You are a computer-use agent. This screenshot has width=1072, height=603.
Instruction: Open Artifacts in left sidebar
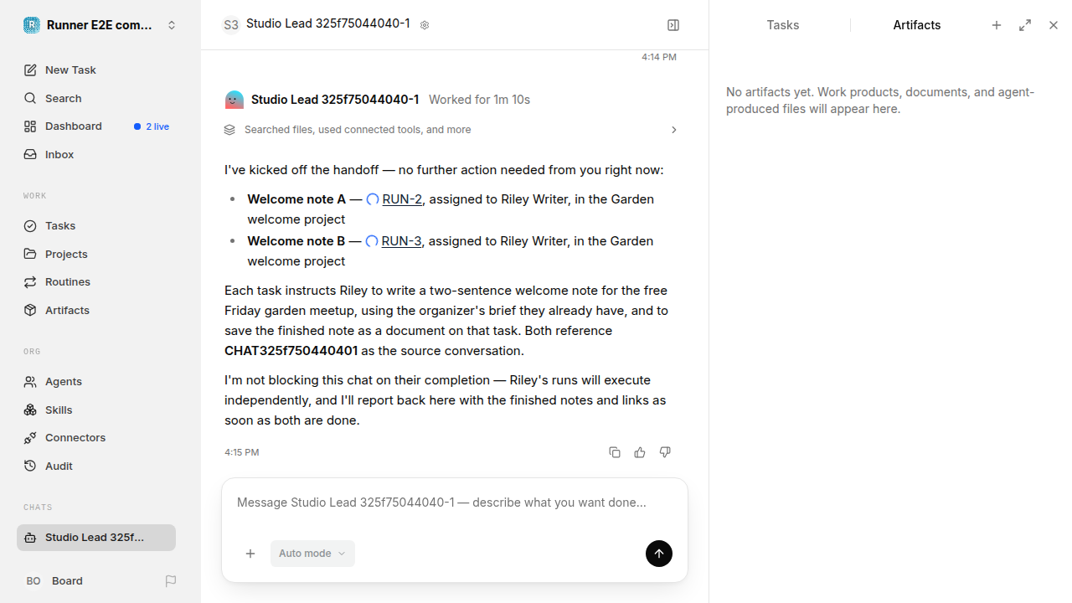click(96, 310)
